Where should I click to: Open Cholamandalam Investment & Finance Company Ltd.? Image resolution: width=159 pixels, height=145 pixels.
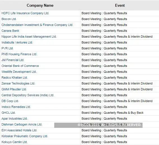pos(37,25)
